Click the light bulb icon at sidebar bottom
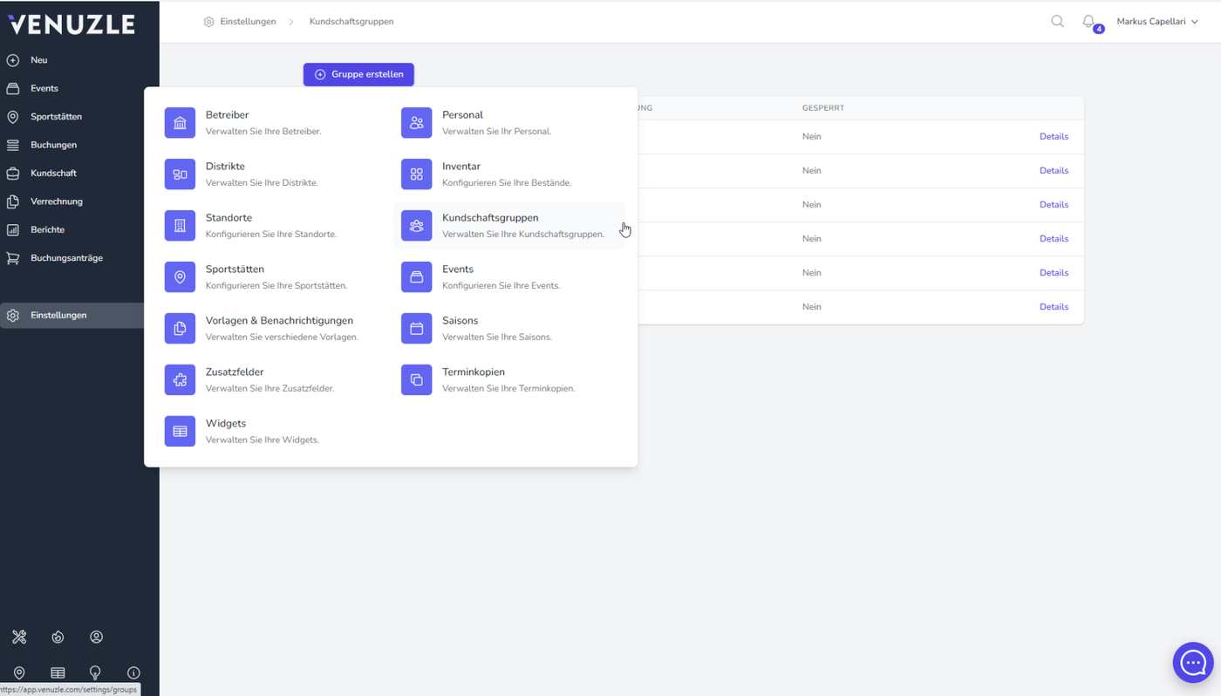Viewport: 1221px width, 696px height. pyautogui.click(x=95, y=673)
